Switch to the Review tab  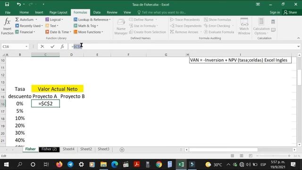pos(112,12)
